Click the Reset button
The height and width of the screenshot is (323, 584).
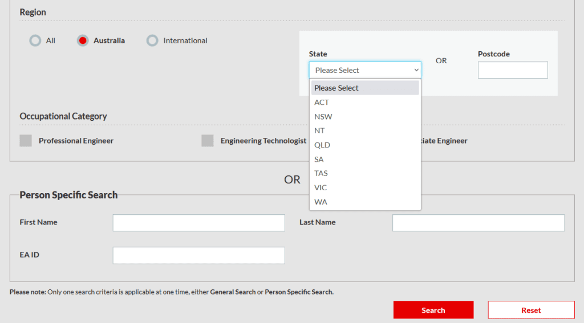tap(531, 310)
